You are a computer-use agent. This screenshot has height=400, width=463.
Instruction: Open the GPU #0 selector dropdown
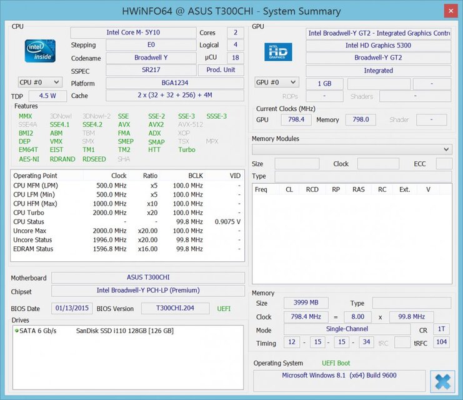point(277,82)
